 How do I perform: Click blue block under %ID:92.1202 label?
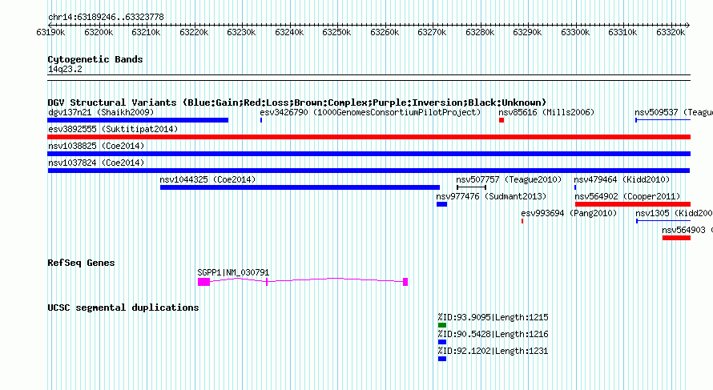pos(442,359)
